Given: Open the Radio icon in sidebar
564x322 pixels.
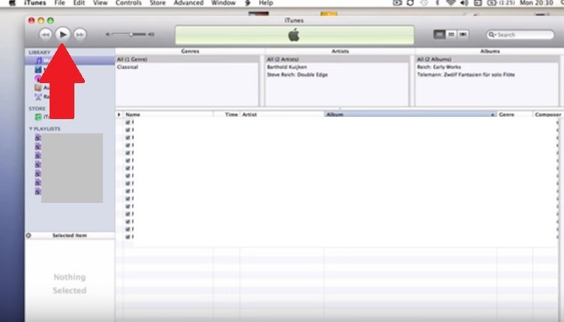Looking at the screenshot, I should coord(38,97).
